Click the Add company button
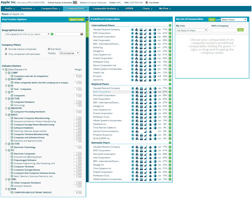 point(241,30)
